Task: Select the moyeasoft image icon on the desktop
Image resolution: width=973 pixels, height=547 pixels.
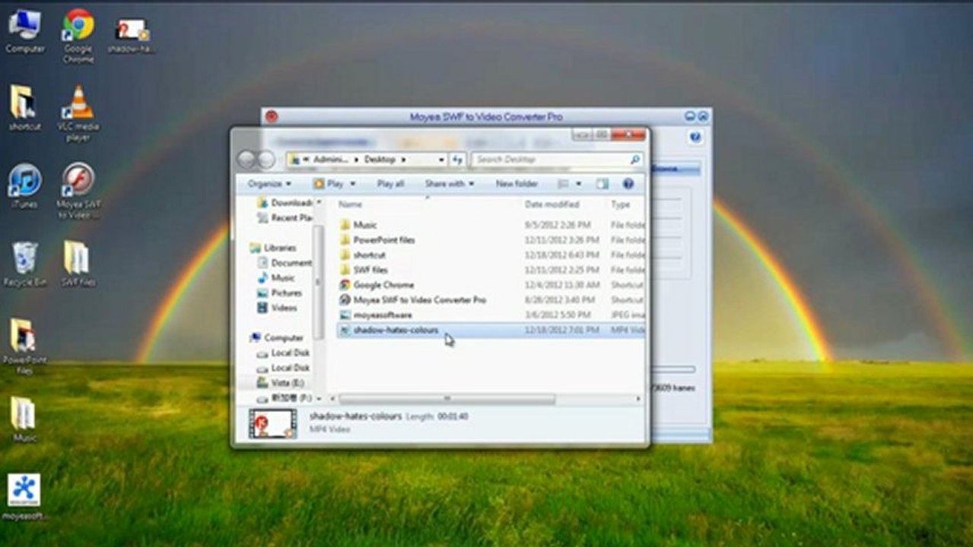Action: click(x=24, y=498)
